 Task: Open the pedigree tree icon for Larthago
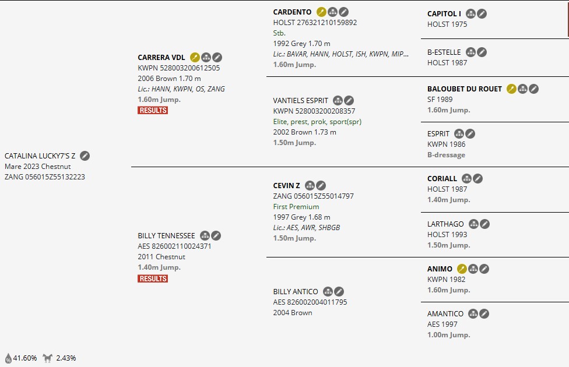tap(473, 224)
